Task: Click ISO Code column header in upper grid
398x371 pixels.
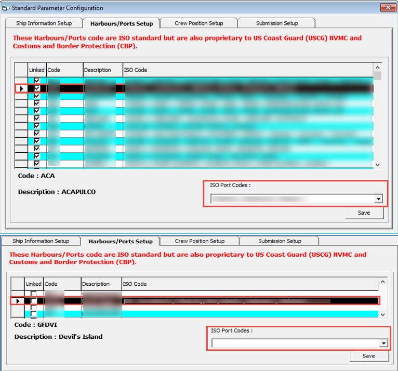Action: point(248,70)
